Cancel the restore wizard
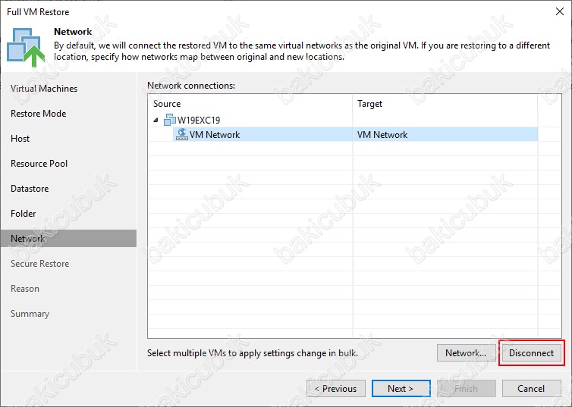Screen dimensions: 572x407 [531, 388]
